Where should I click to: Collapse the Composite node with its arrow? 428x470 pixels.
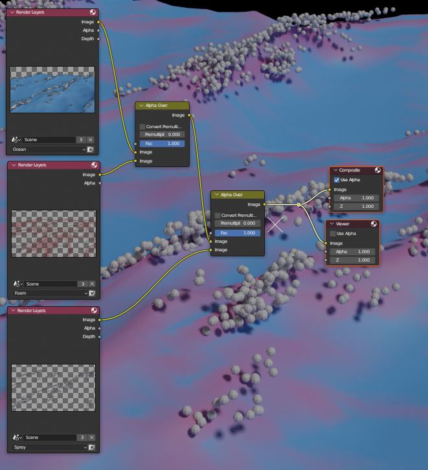[335, 170]
